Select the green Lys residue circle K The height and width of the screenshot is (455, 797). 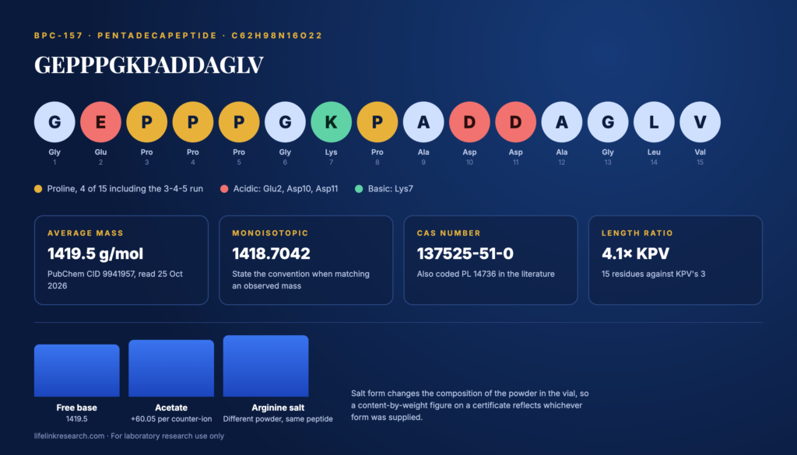coord(331,122)
